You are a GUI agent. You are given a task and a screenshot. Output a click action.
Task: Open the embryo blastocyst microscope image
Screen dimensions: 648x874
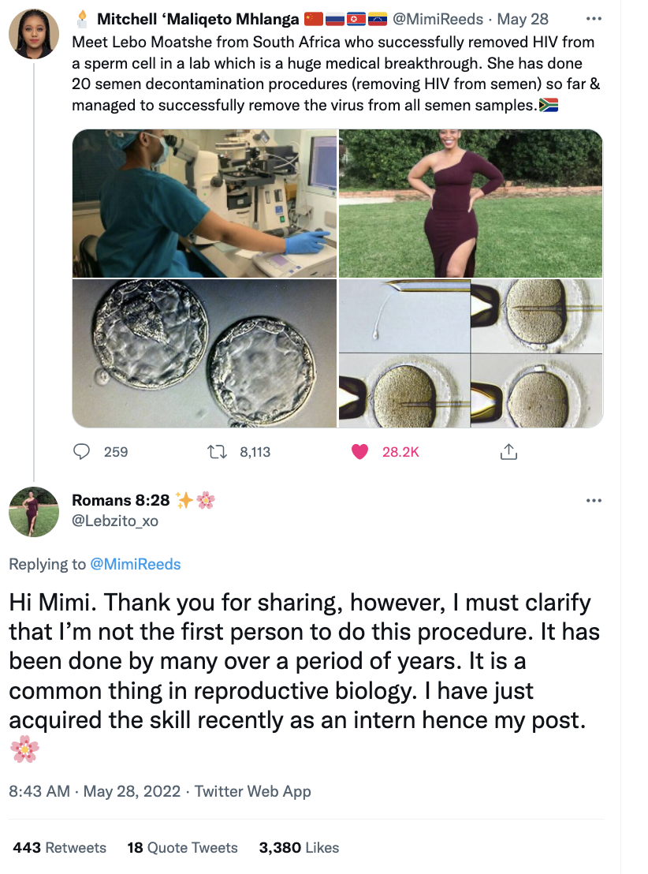point(204,353)
